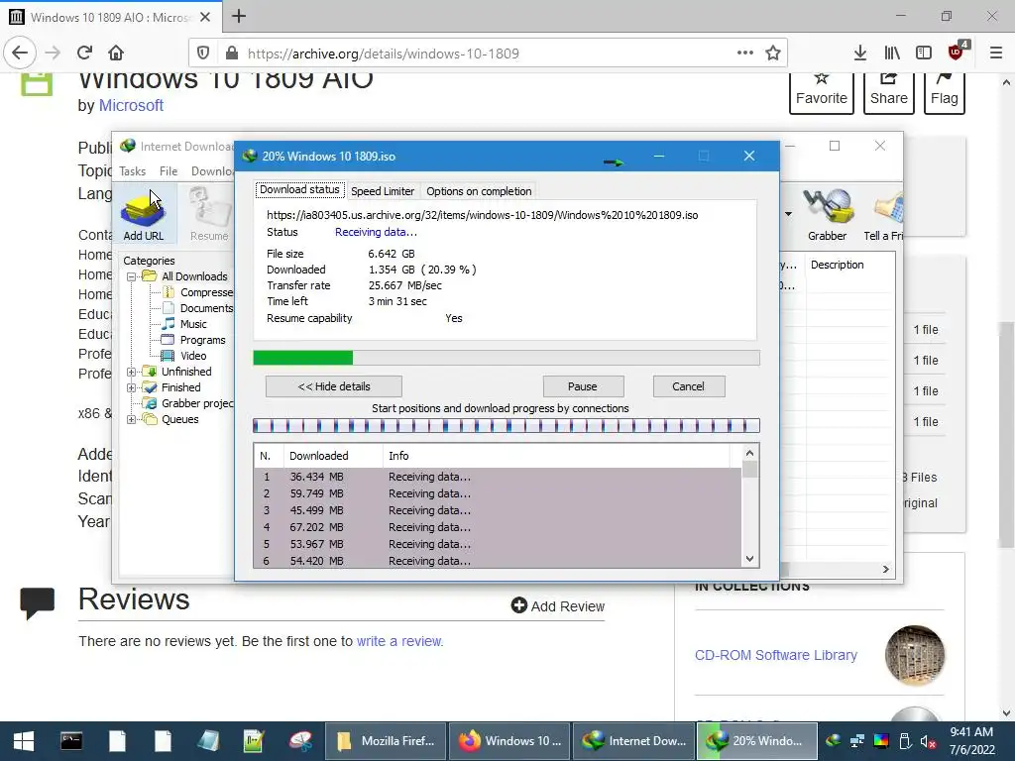Switch to Speed Limiter tab
The height and width of the screenshot is (761, 1015).
click(x=383, y=191)
